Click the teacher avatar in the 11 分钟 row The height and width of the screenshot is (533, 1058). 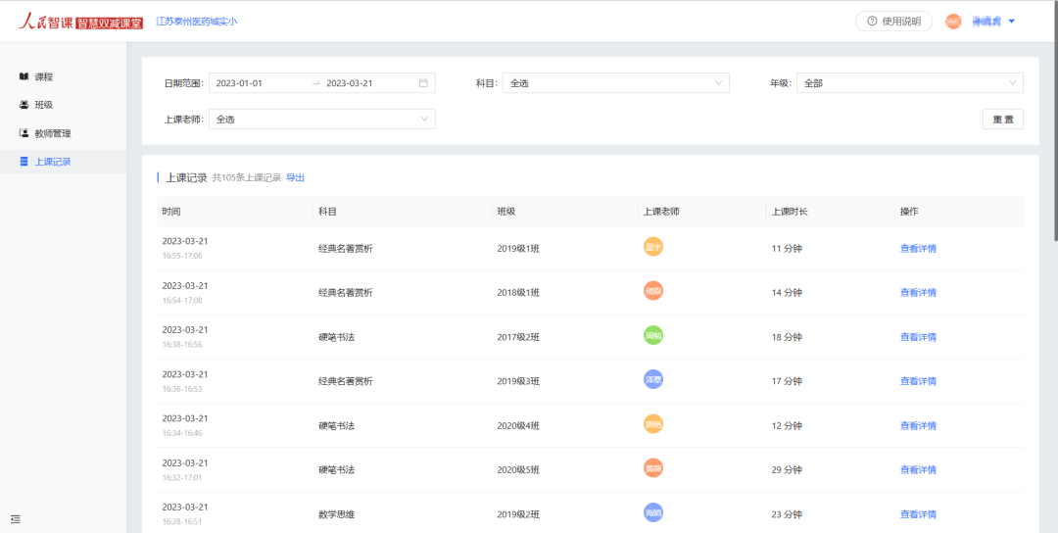coord(653,247)
